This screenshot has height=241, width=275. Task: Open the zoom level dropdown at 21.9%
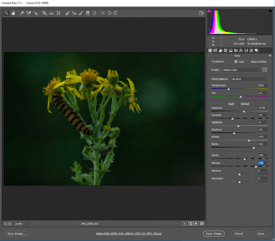pyautogui.click(x=27, y=224)
